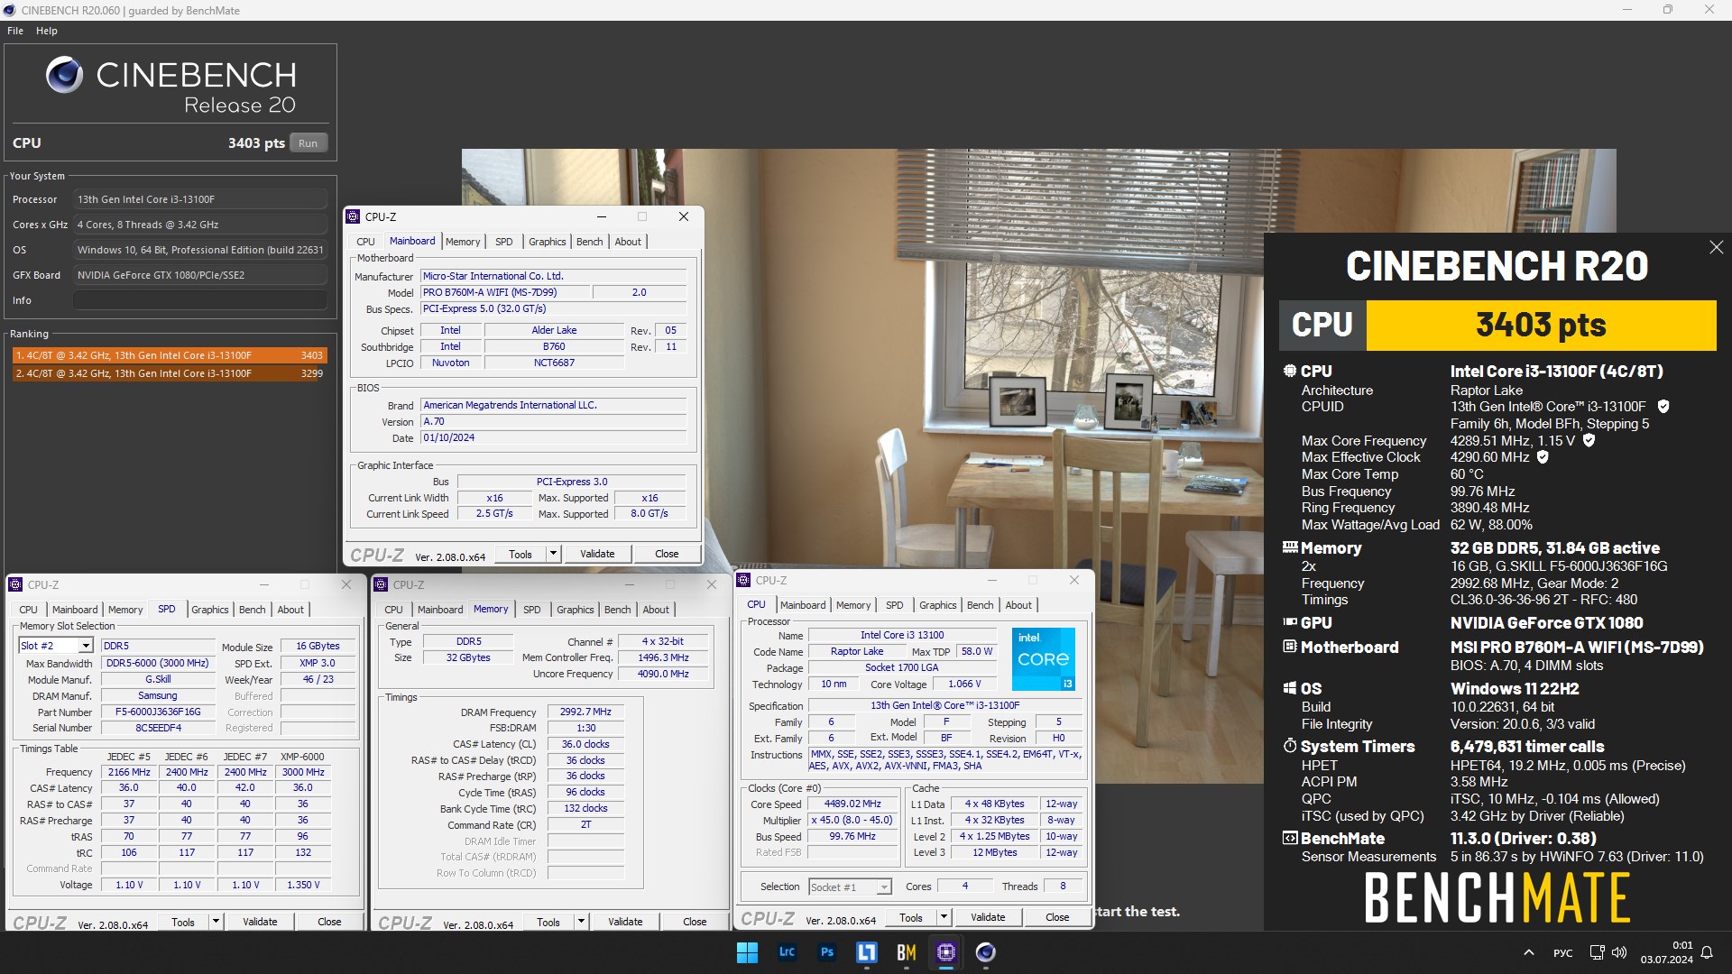1732x974 pixels.
Task: Close the BenchMate result panel
Action: click(1716, 247)
